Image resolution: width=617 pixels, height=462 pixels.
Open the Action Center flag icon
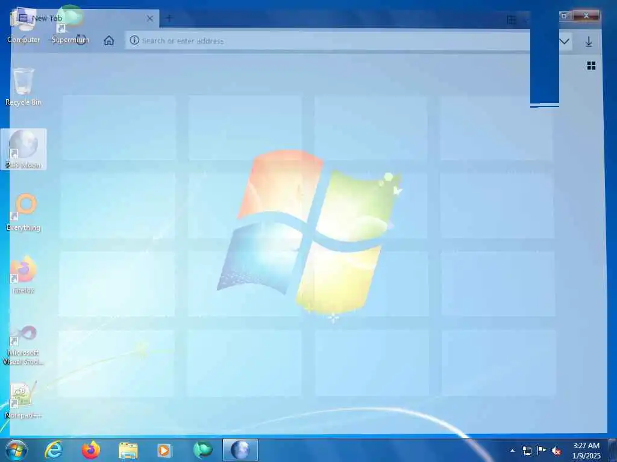point(542,450)
